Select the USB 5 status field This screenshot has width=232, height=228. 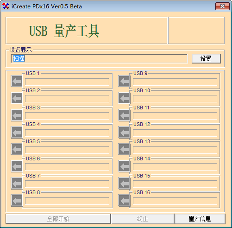(x=67, y=150)
